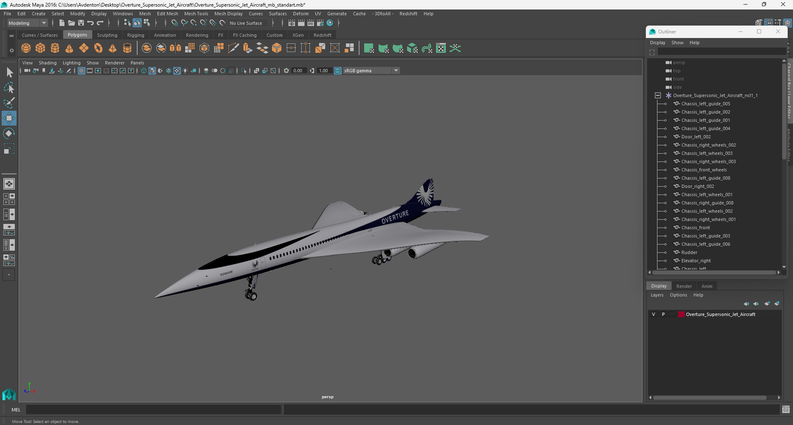Create a polygon pipe from the shelf

pos(127,48)
